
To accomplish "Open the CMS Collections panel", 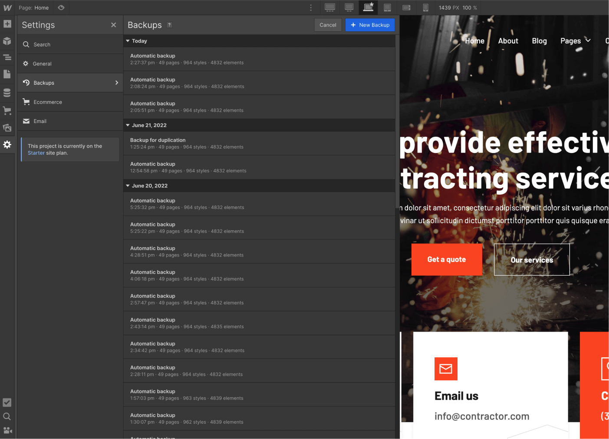I will pyautogui.click(x=7, y=92).
